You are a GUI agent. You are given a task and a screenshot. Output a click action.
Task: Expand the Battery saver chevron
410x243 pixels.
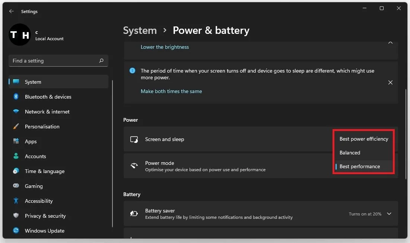[389, 214]
